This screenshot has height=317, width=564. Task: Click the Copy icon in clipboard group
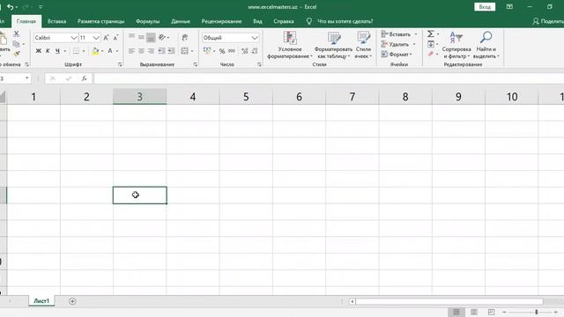[16, 44]
